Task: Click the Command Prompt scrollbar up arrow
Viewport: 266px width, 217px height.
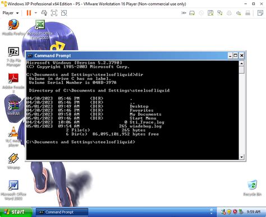Action: tap(241, 64)
